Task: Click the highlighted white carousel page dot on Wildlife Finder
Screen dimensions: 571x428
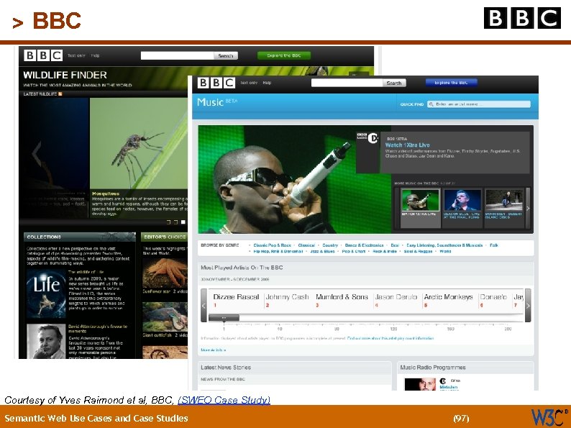Action: pos(183,222)
